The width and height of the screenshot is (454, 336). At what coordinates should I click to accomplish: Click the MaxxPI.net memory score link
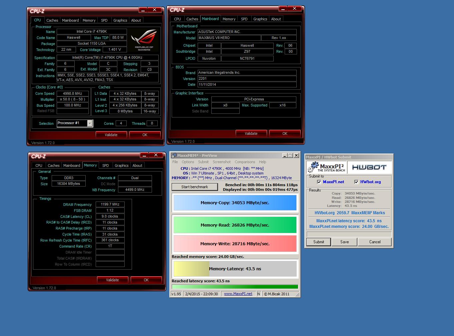[x=349, y=227]
